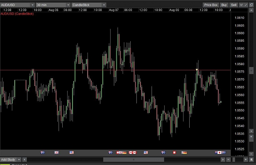Click the horizontal scroll right arrow
The width and height of the screenshot is (256, 165).
click(223, 159)
